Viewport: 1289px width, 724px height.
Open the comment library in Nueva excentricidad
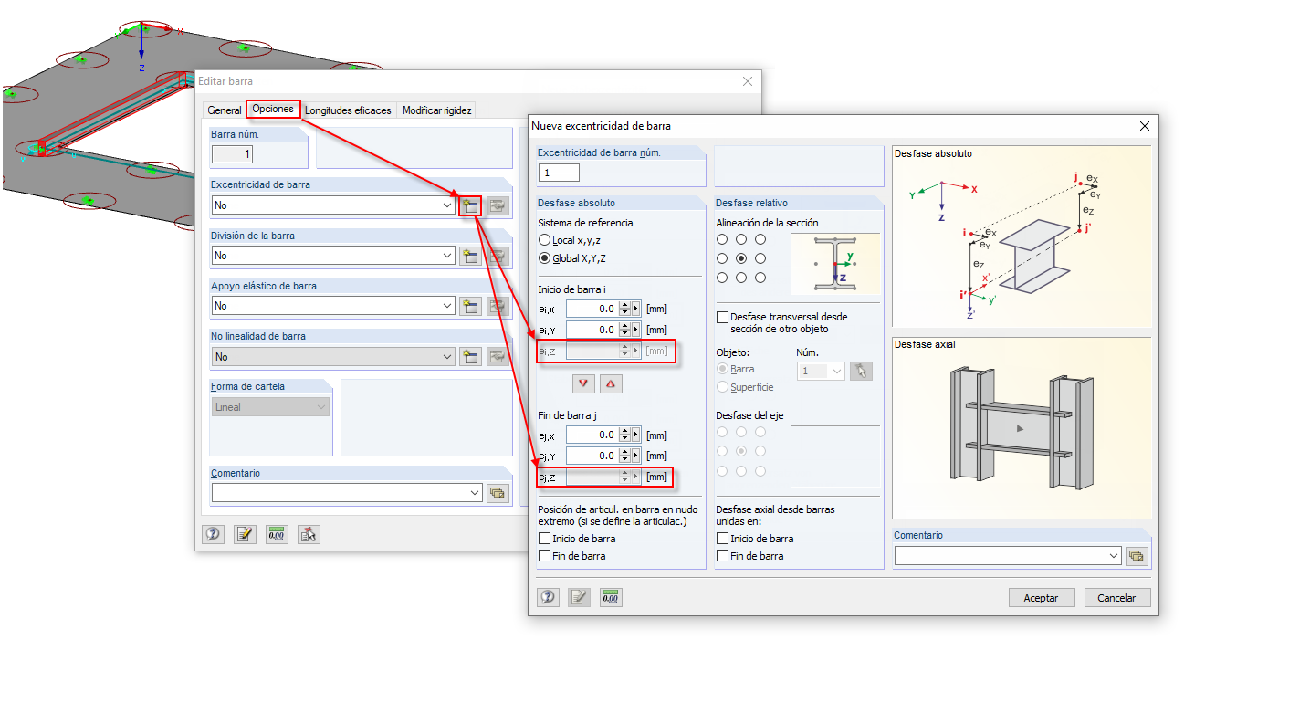point(1136,556)
